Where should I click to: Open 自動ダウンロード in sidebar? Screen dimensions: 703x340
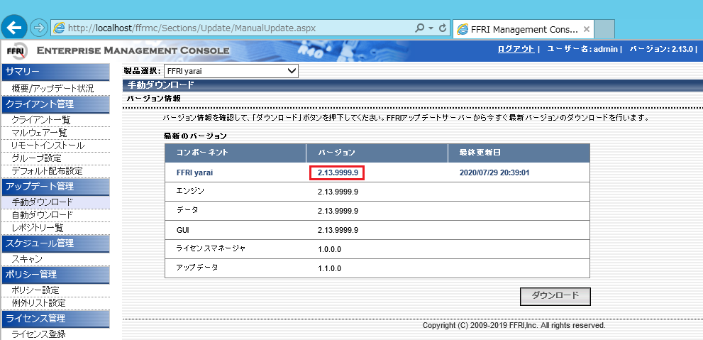pyautogui.click(x=42, y=215)
